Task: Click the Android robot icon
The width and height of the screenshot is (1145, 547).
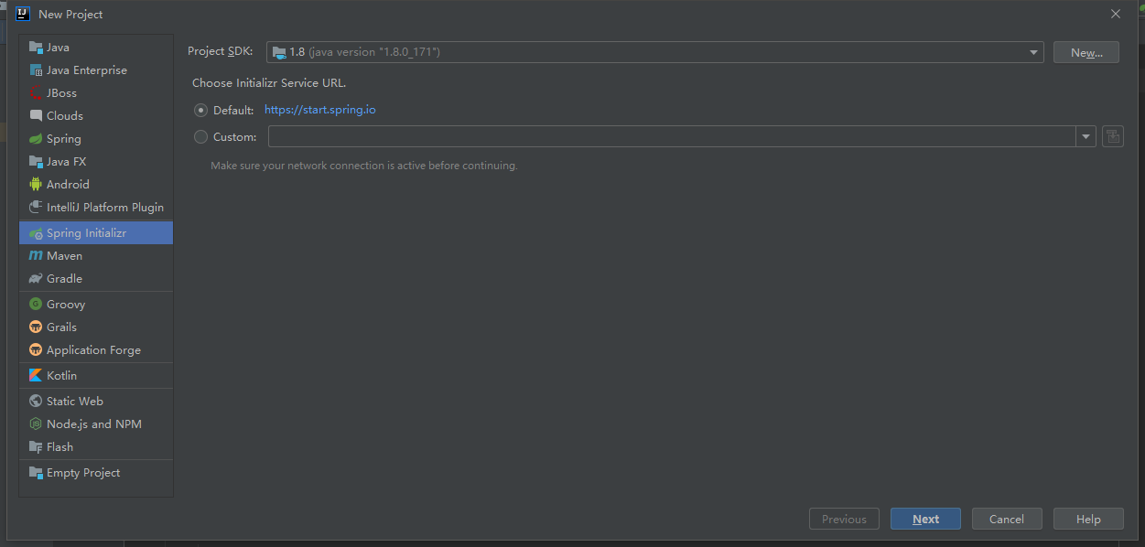Action: [x=36, y=185]
